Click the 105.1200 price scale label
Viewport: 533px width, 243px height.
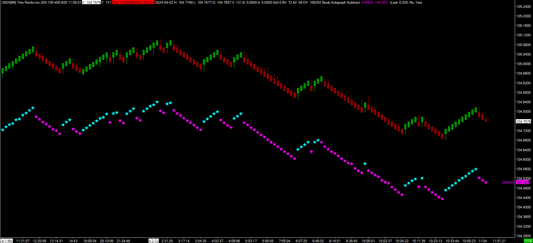click(523, 35)
